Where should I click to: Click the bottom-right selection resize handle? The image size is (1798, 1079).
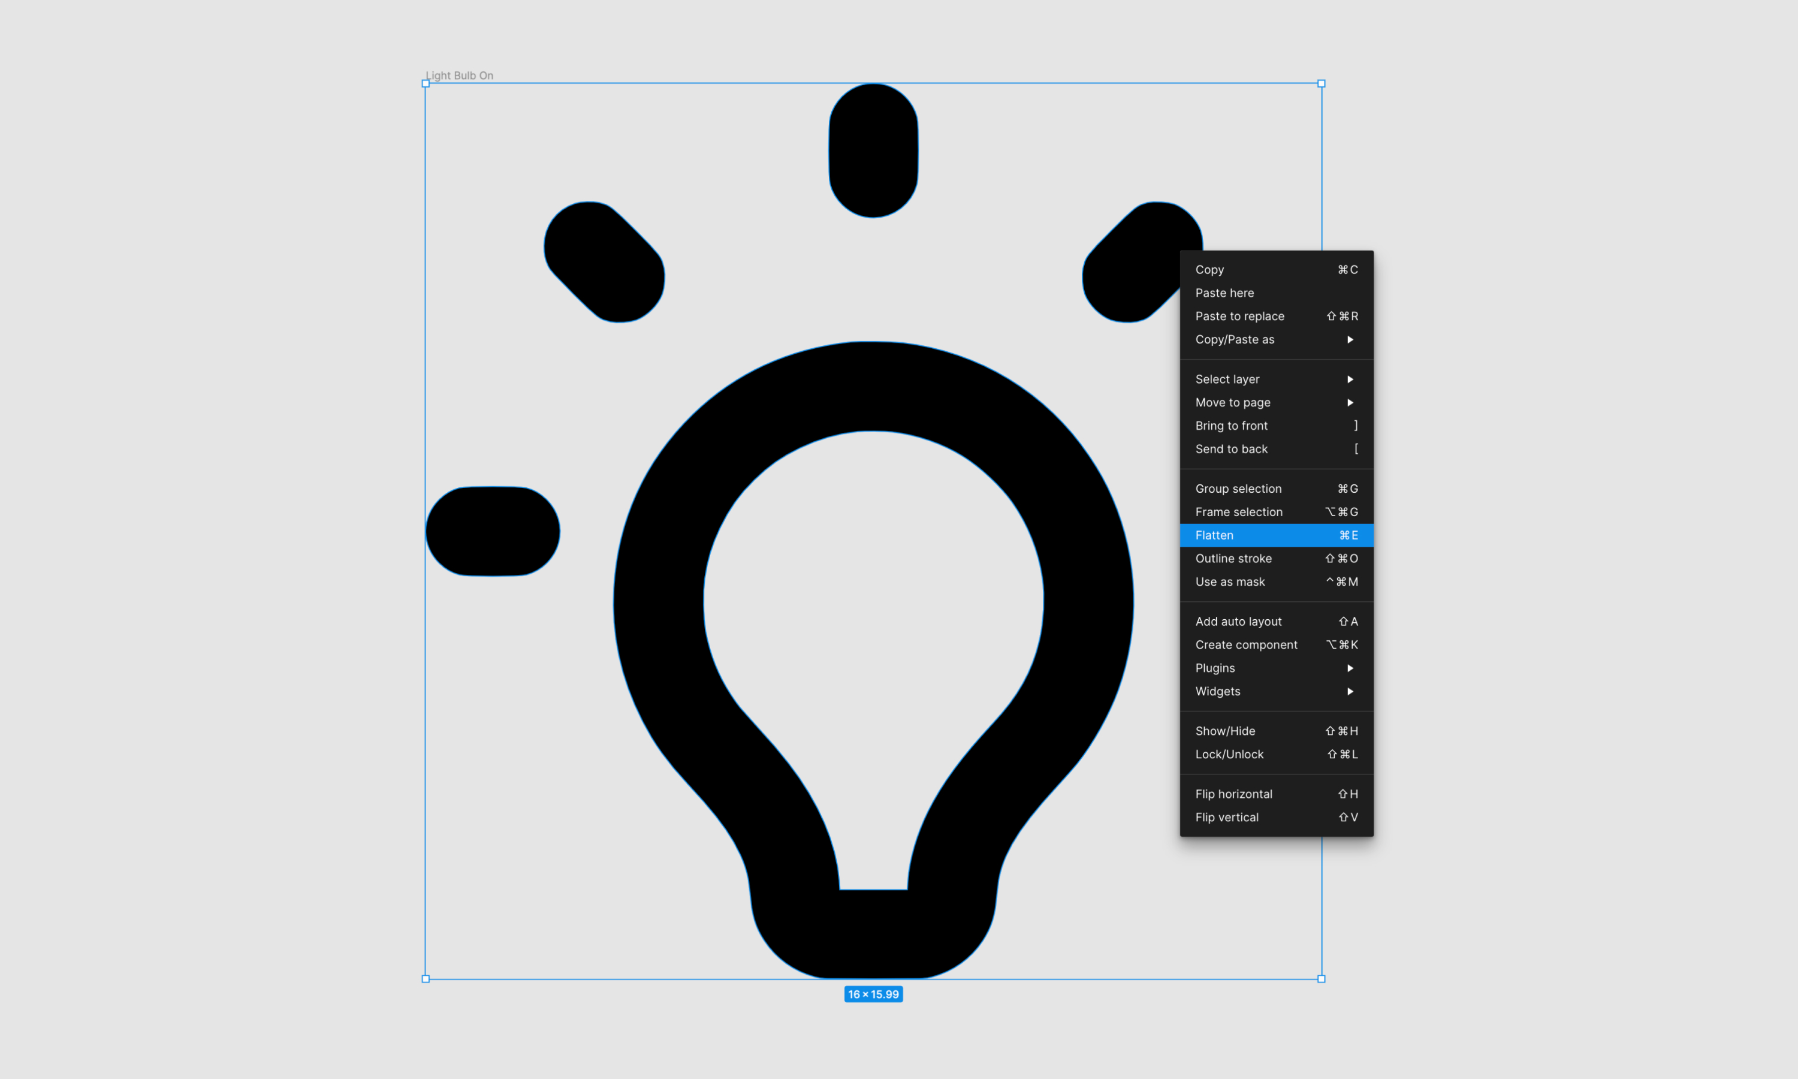[1322, 979]
